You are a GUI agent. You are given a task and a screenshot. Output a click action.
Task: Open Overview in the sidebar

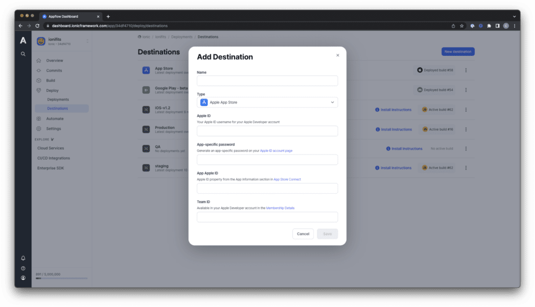54,61
